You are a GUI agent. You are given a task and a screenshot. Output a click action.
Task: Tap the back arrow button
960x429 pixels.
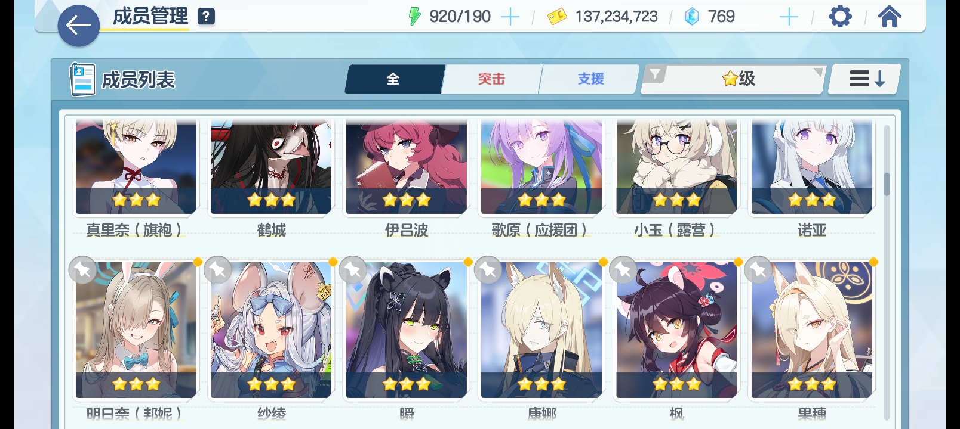[78, 26]
